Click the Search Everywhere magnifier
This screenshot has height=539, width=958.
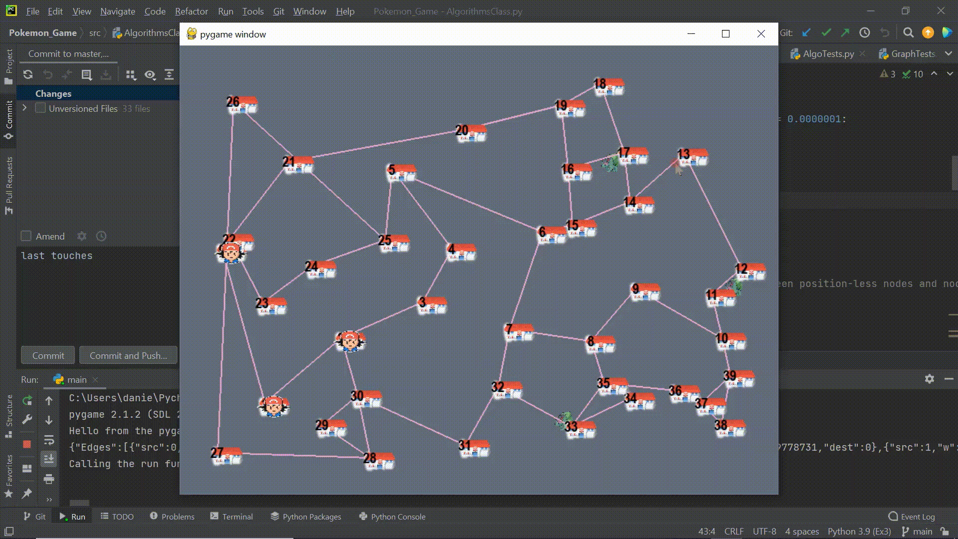(908, 33)
